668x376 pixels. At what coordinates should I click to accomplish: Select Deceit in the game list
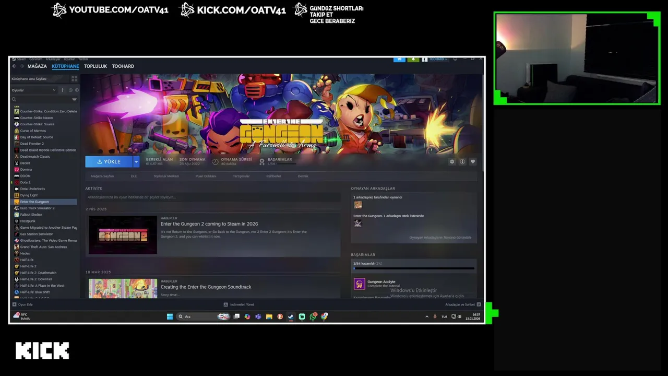pos(25,163)
